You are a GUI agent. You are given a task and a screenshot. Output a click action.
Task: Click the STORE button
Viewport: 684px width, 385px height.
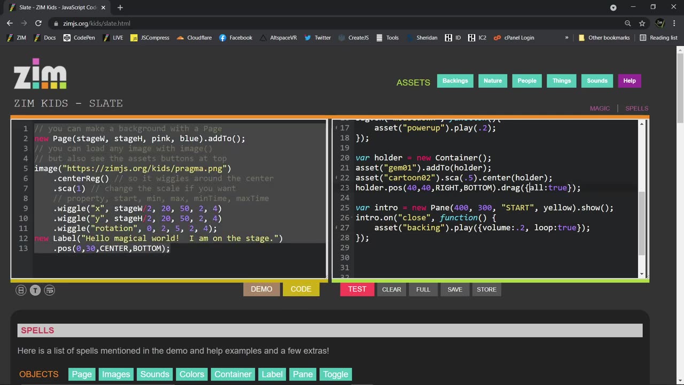[486, 289]
